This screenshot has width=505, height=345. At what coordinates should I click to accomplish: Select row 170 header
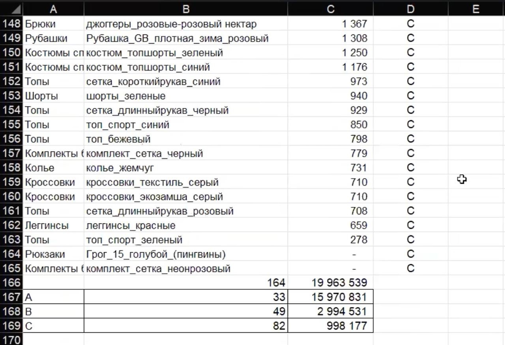[11, 340]
